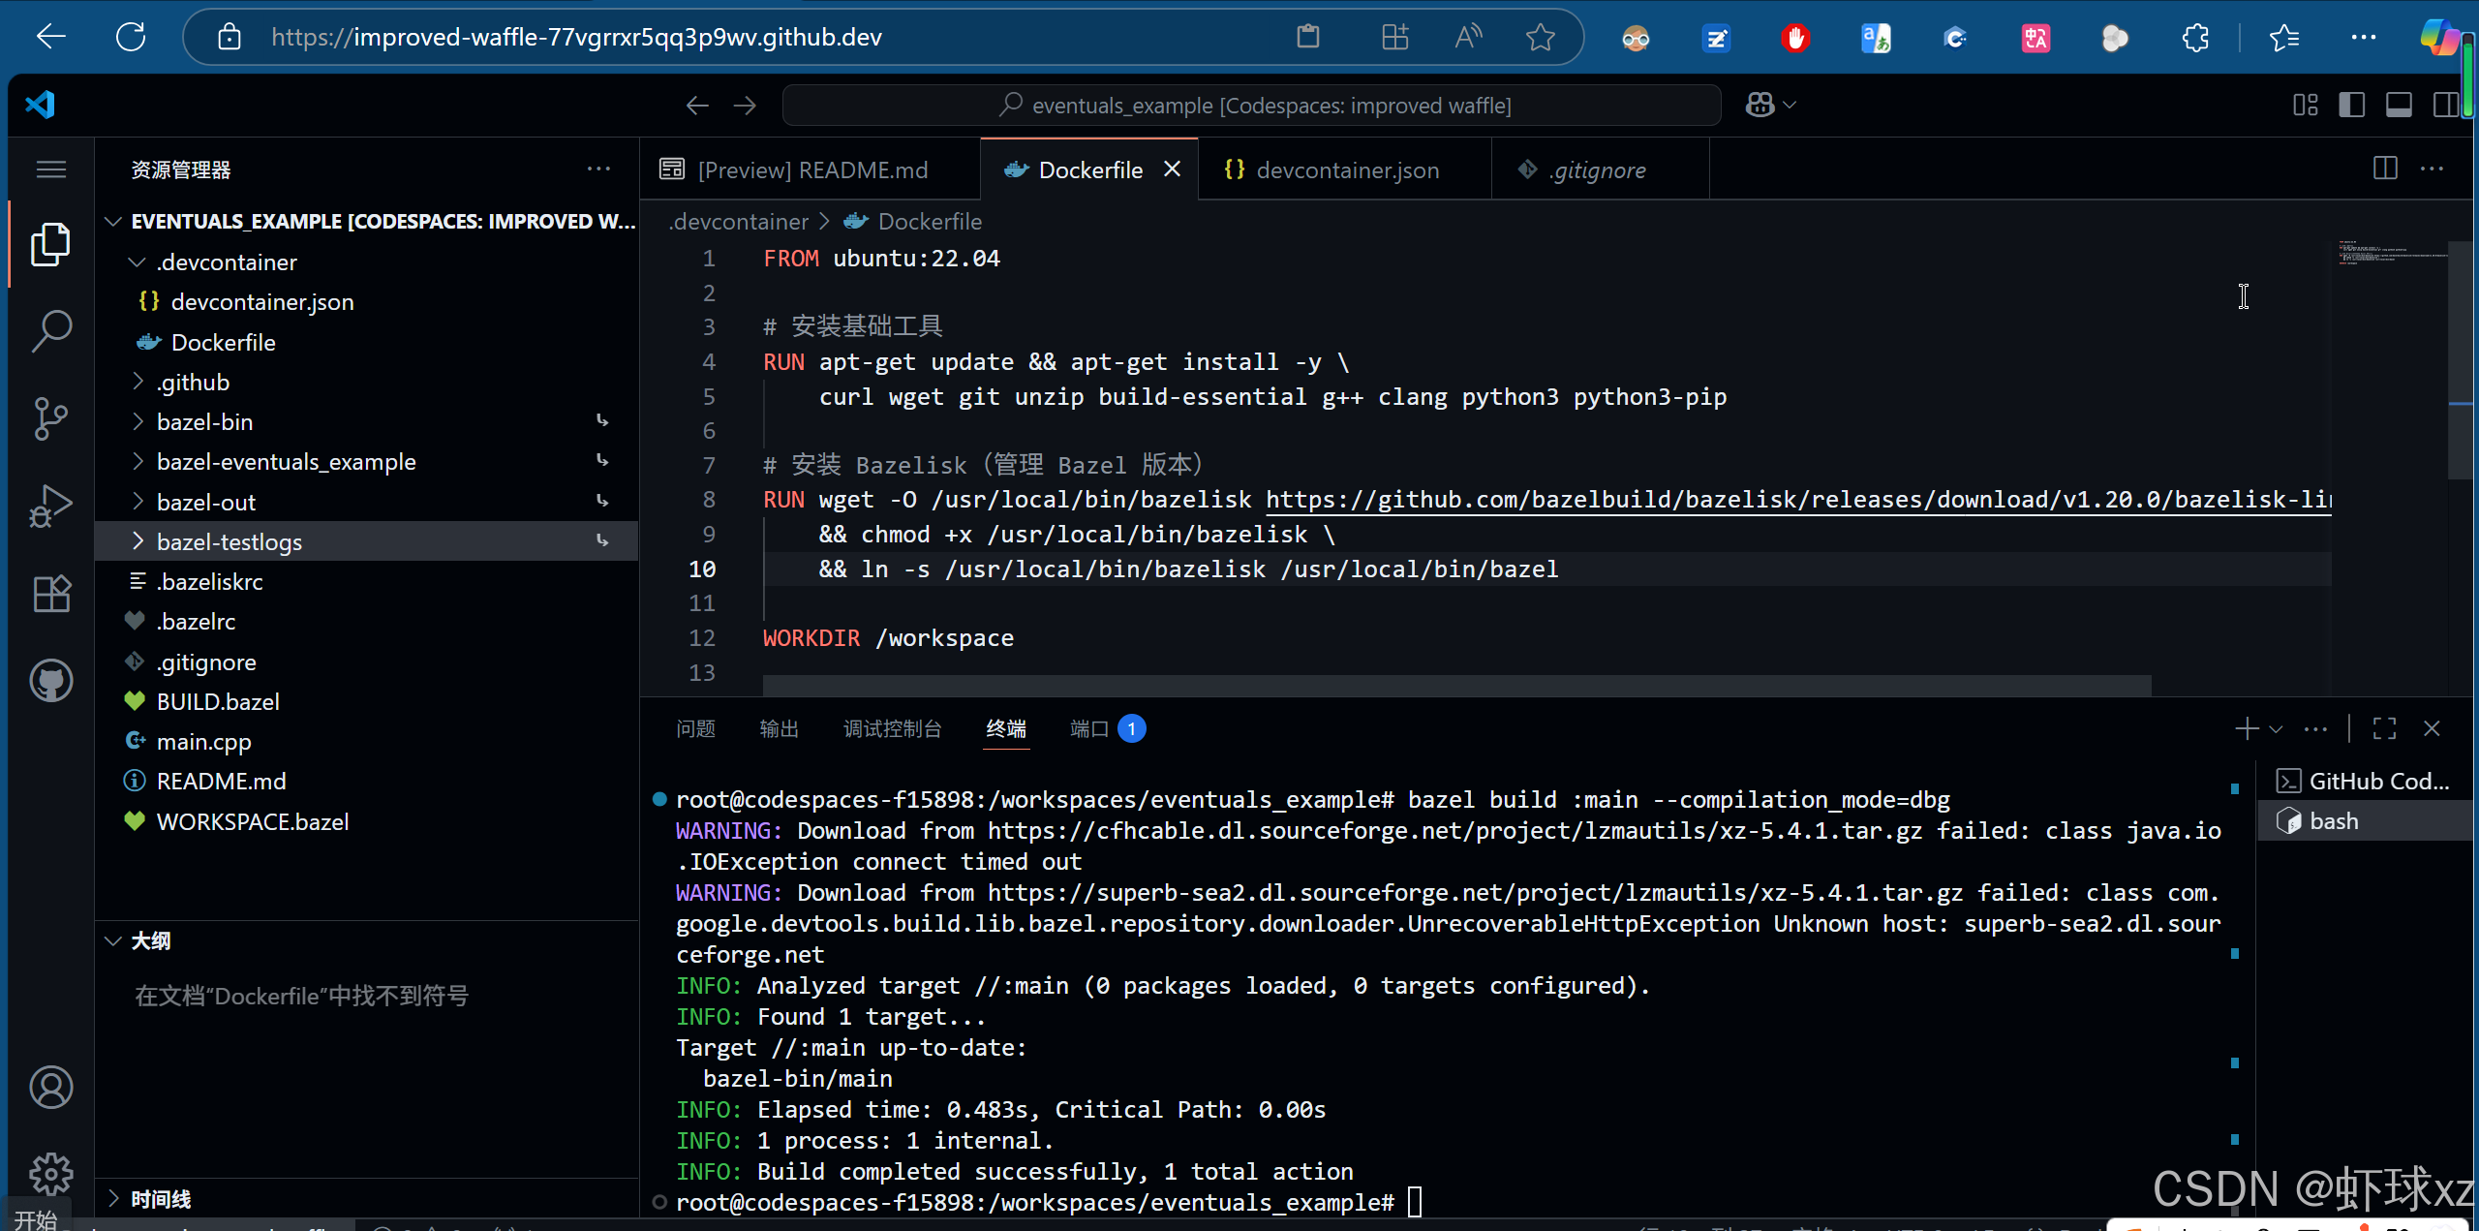Split the editor to the right
This screenshot has width=2479, height=1231.
pos(2385,169)
